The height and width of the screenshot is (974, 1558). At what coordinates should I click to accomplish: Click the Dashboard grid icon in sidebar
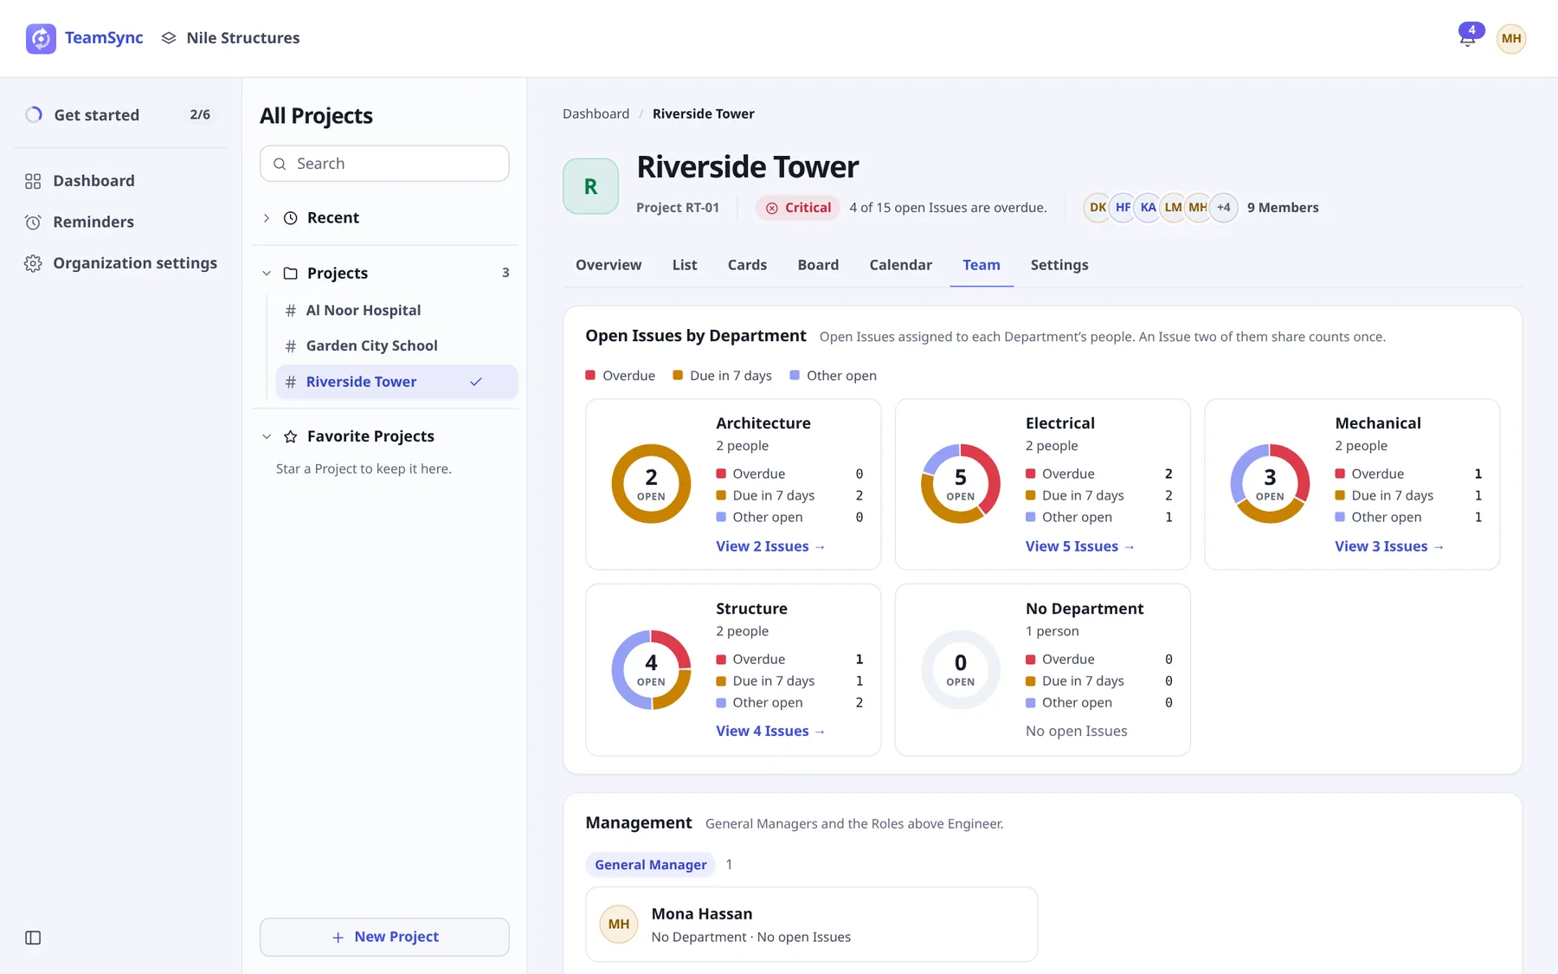(x=33, y=181)
